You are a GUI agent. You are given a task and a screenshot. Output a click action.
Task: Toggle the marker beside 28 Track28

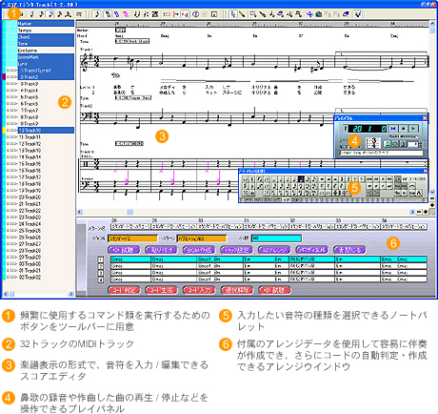pos(11,251)
